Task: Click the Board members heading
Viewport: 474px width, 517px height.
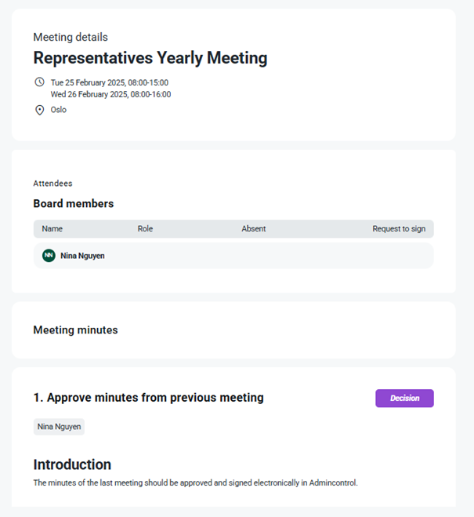Action: [x=74, y=204]
